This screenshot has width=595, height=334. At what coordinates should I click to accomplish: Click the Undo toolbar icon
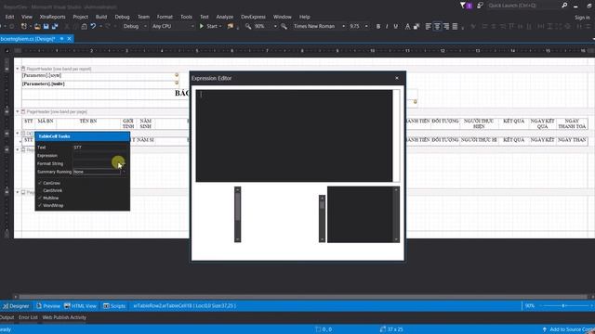[93, 26]
